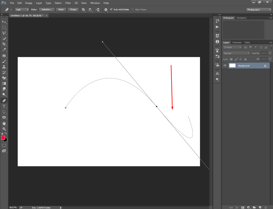Image resolution: width=273 pixels, height=209 pixels.
Task: Open the path operations settings gear icon
Action: tap(106, 9)
